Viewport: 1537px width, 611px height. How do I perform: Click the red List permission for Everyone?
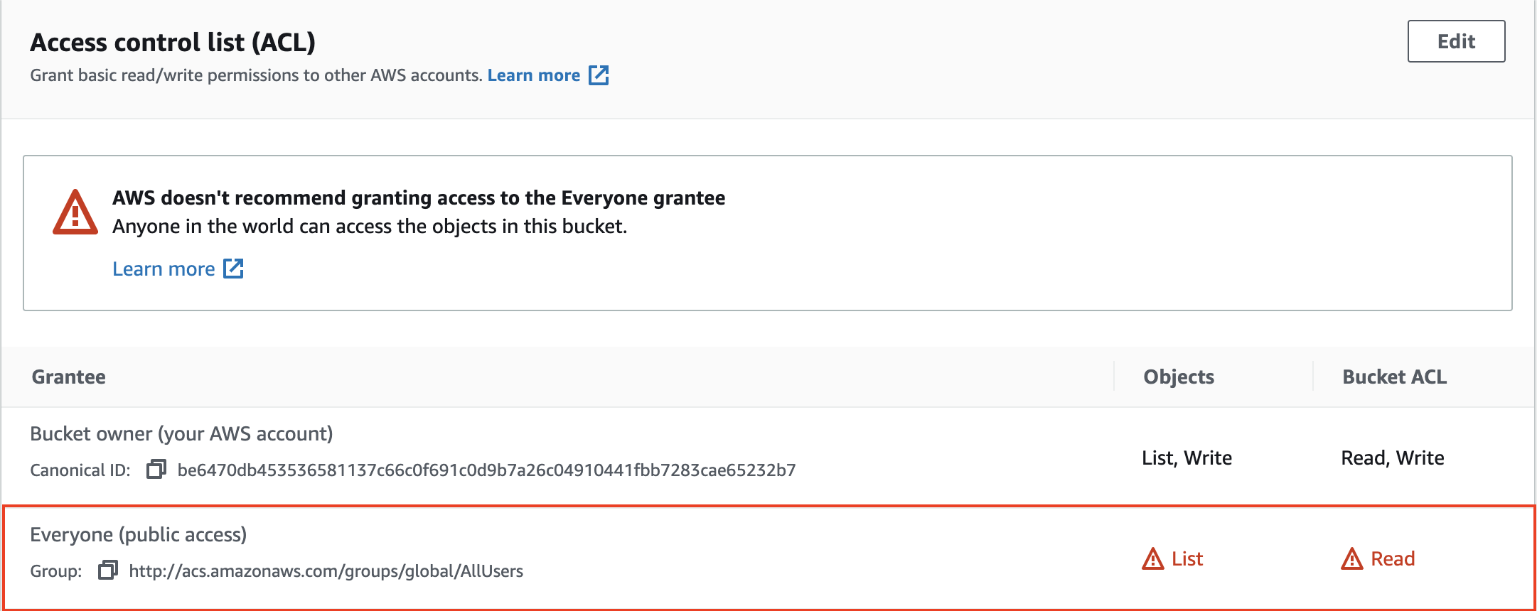(x=1187, y=559)
